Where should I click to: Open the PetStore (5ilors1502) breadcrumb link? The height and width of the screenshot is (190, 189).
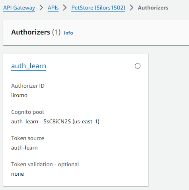click(98, 8)
